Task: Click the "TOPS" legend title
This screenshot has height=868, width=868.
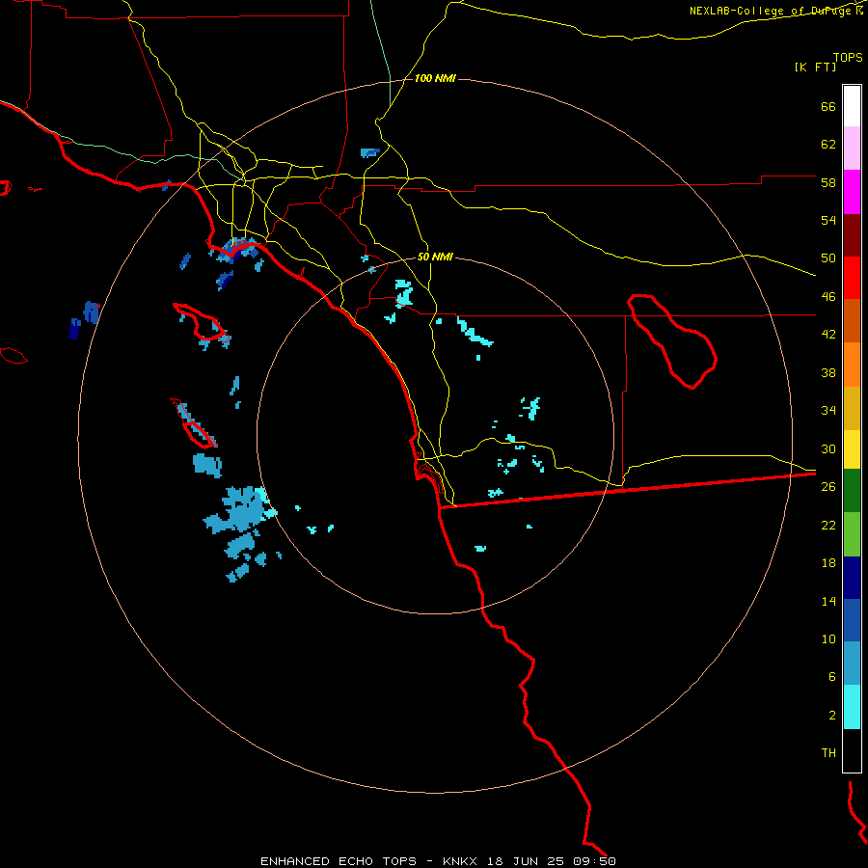Action: [848, 58]
